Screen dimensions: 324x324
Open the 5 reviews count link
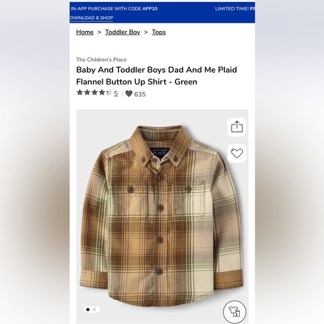coord(116,93)
